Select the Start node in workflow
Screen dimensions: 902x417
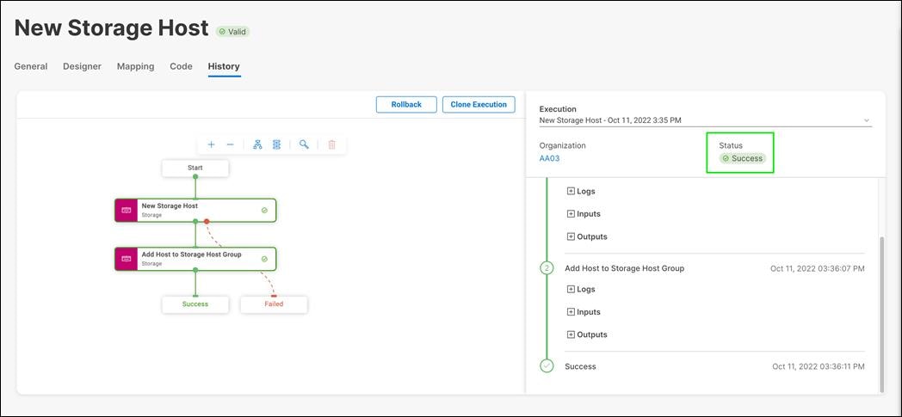(x=195, y=168)
